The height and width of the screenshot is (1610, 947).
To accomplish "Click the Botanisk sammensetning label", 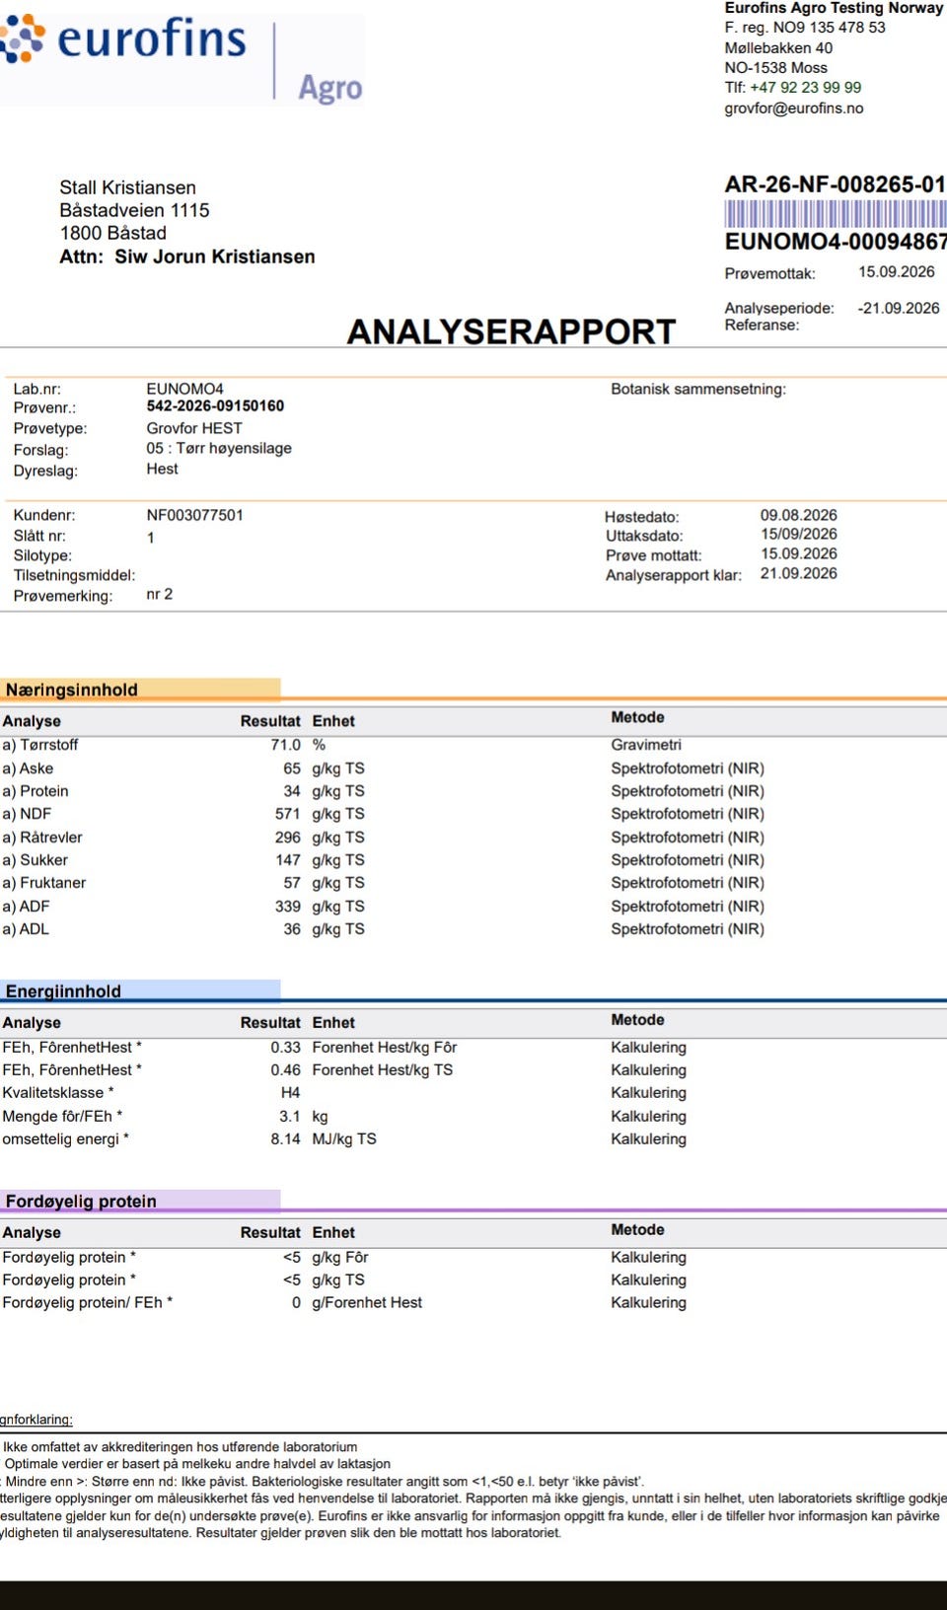I will point(698,389).
